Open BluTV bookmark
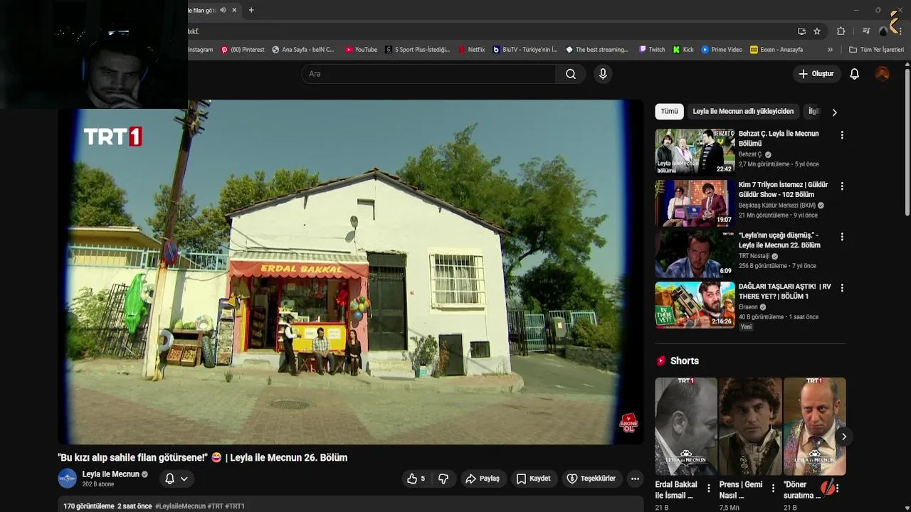The image size is (911, 512). tap(526, 50)
